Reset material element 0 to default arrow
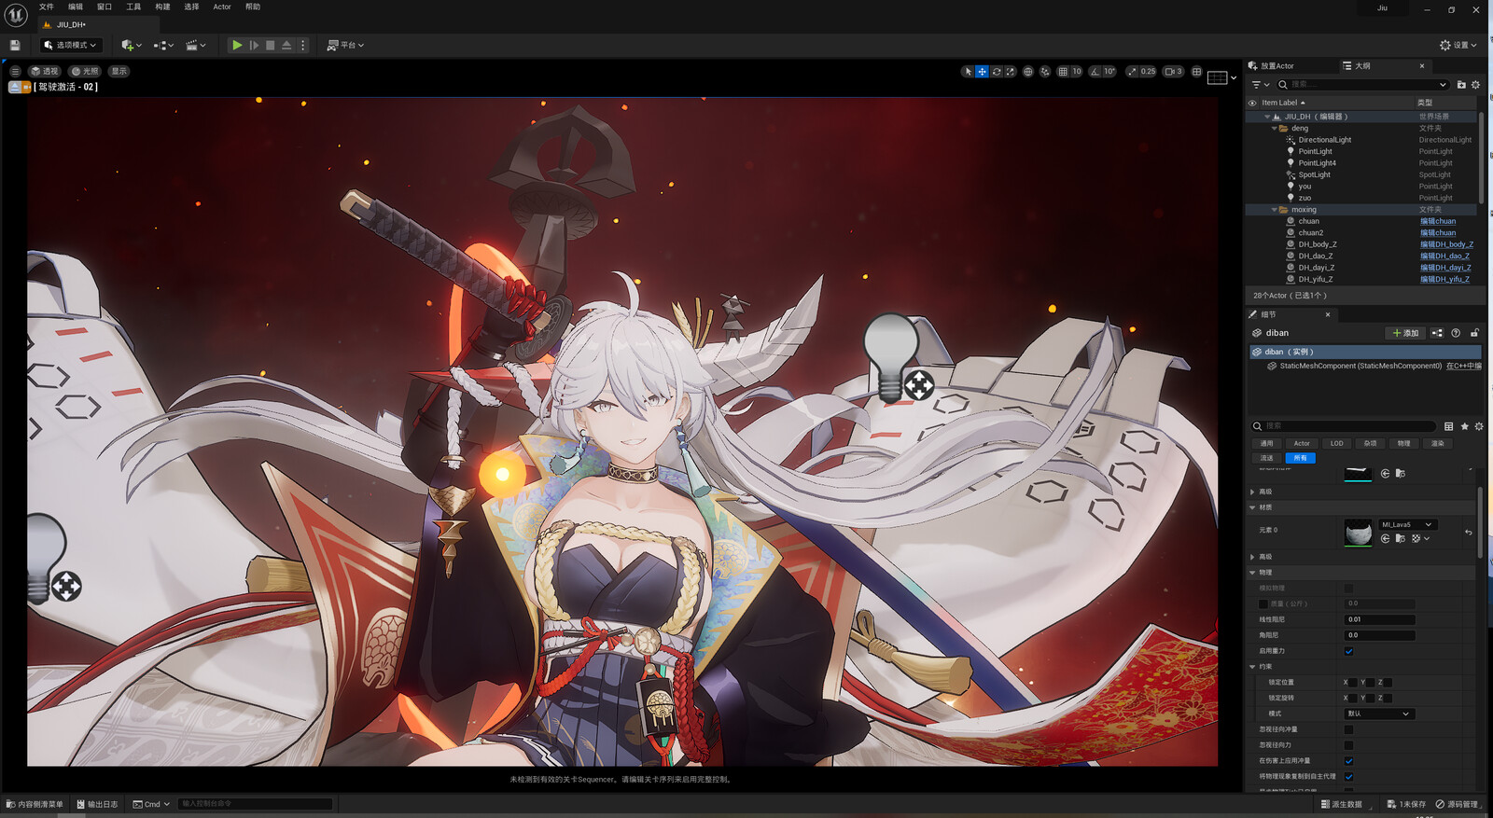Image resolution: width=1493 pixels, height=818 pixels. pos(1468,533)
